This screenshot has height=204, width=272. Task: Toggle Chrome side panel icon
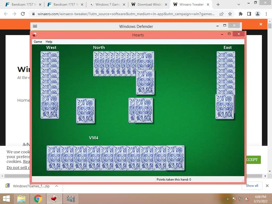click(x=249, y=14)
